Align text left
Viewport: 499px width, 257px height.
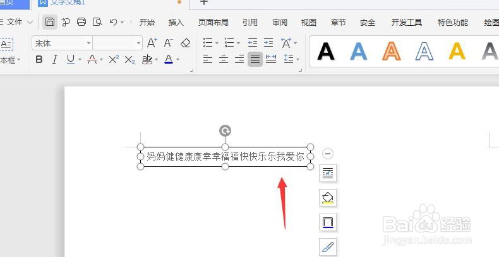tap(208, 59)
